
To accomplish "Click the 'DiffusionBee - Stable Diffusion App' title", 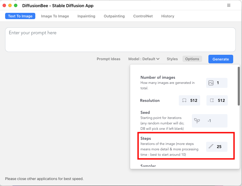I will click(58, 6).
